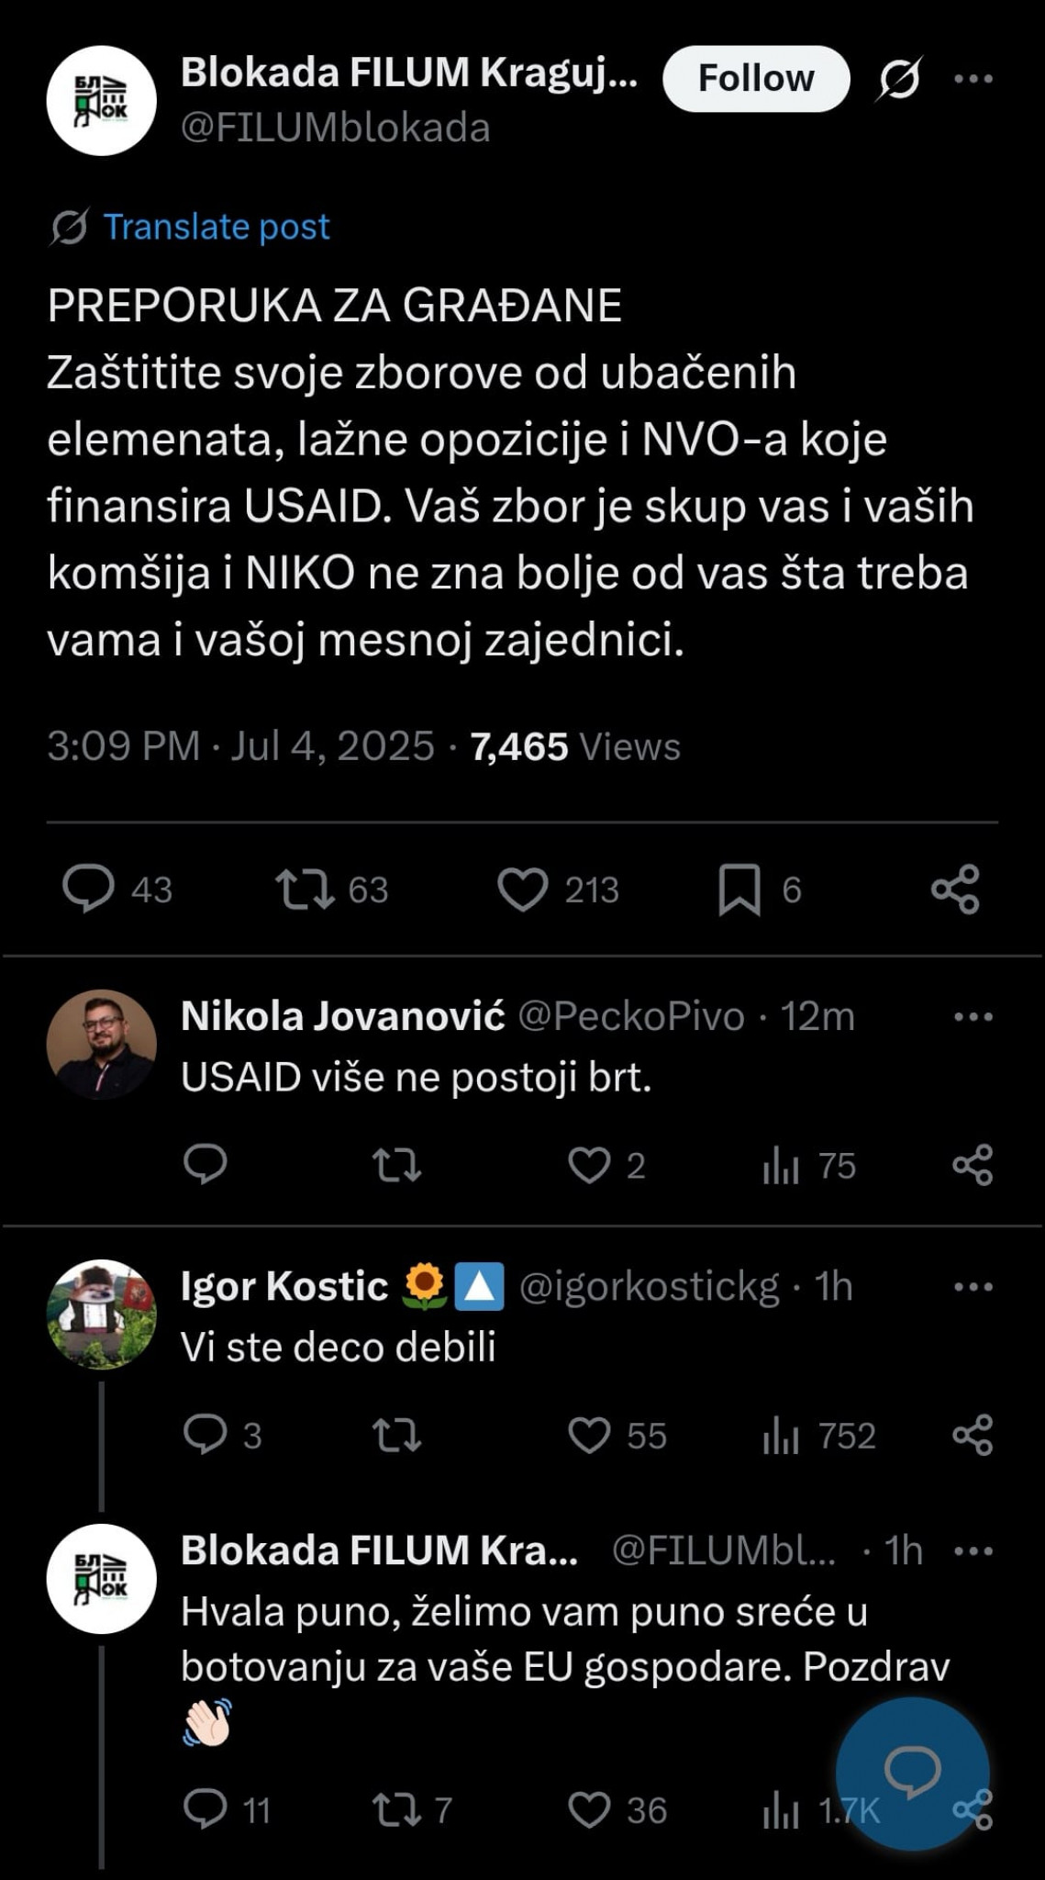Image resolution: width=1045 pixels, height=1880 pixels.
Task: Click the Translate post link
Action: click(x=216, y=227)
